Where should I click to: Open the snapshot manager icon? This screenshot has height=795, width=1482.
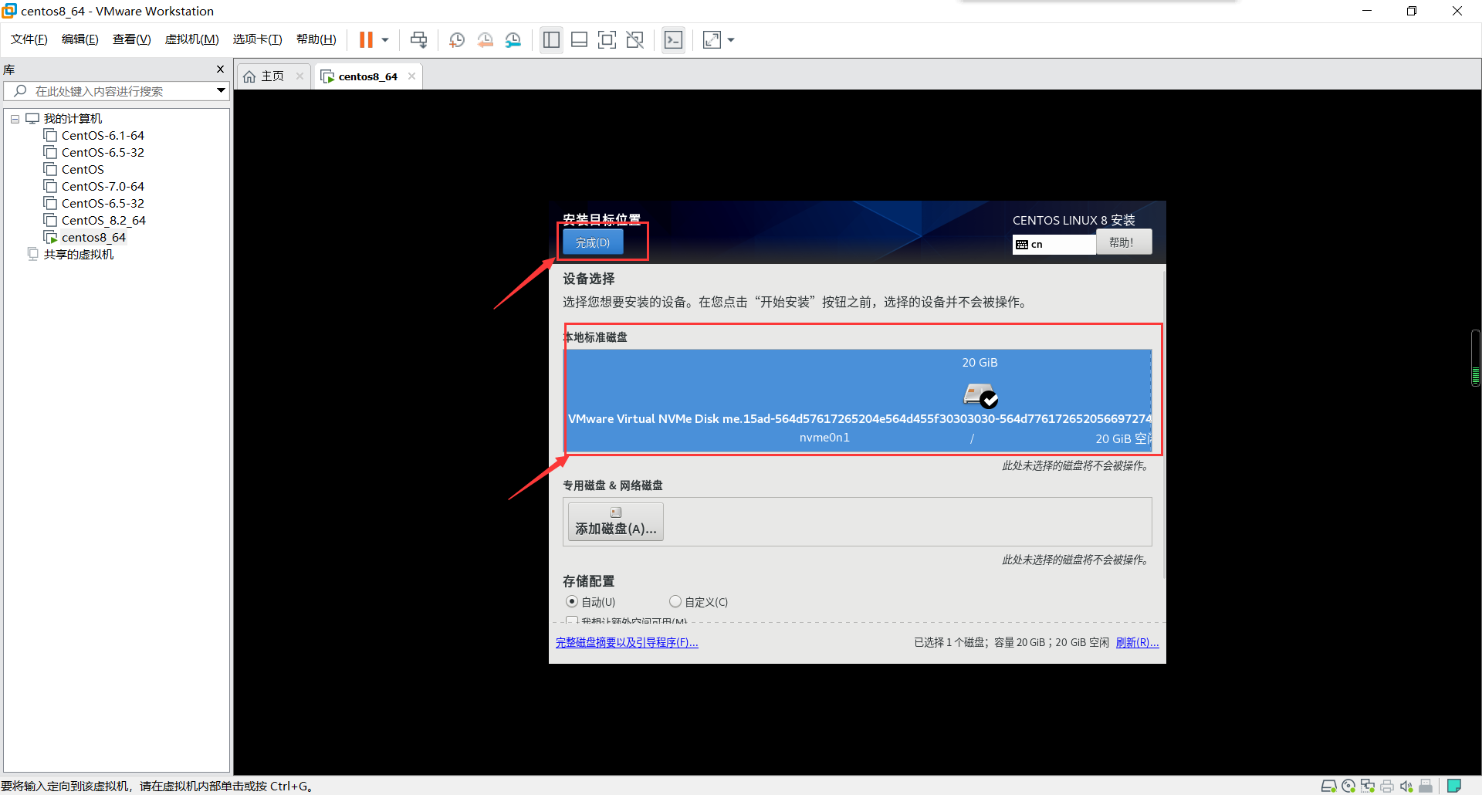coord(513,39)
